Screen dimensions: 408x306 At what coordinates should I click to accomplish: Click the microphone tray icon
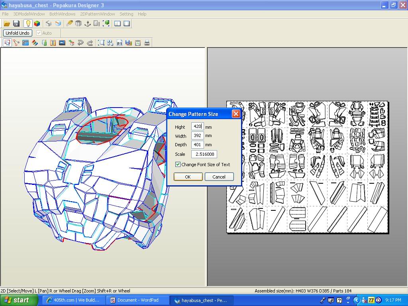(x=323, y=300)
